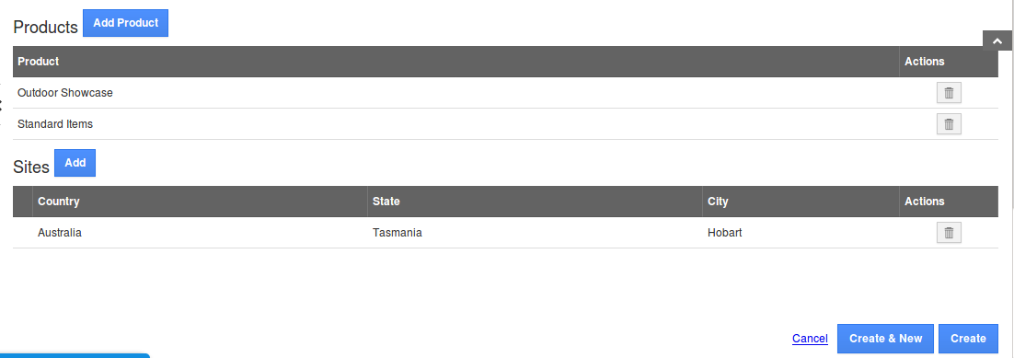Select the Standard Items row text

(55, 123)
